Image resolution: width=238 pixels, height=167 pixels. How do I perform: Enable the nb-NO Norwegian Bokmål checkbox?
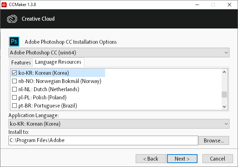click(15, 81)
